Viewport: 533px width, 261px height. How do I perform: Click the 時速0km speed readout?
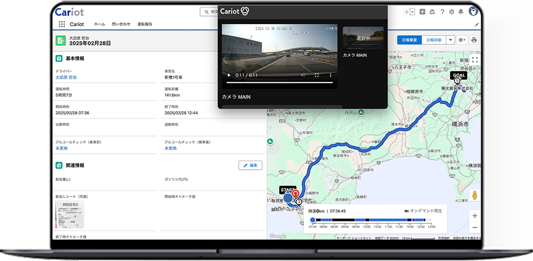[x=315, y=211]
